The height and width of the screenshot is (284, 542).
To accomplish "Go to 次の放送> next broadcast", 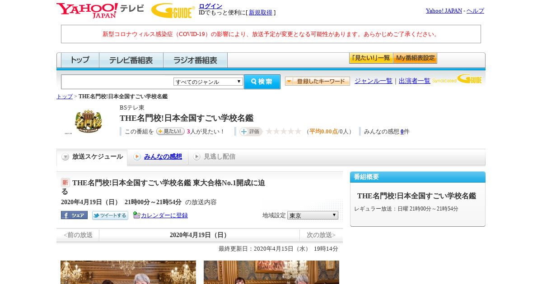I will (321, 235).
